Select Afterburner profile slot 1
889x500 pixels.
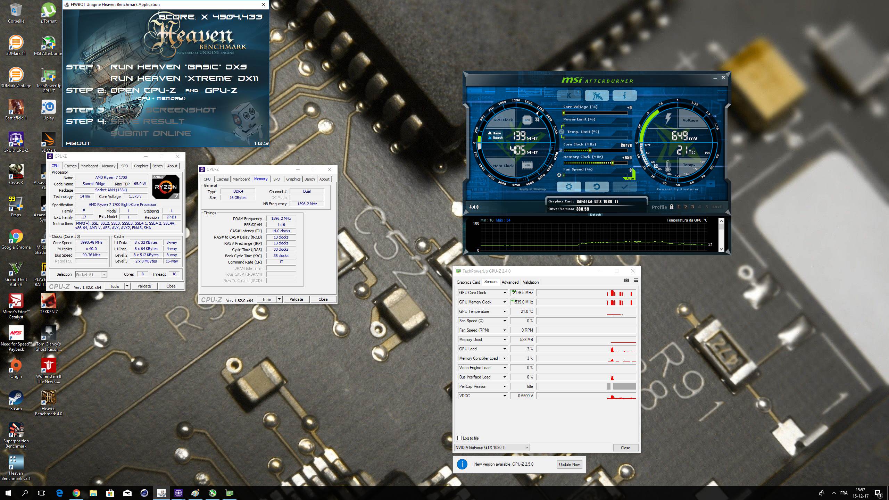(679, 207)
